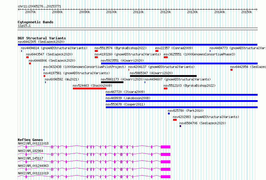Click DGV Structural Variants track title
The width and height of the screenshot is (266, 180).
click(x=42, y=38)
